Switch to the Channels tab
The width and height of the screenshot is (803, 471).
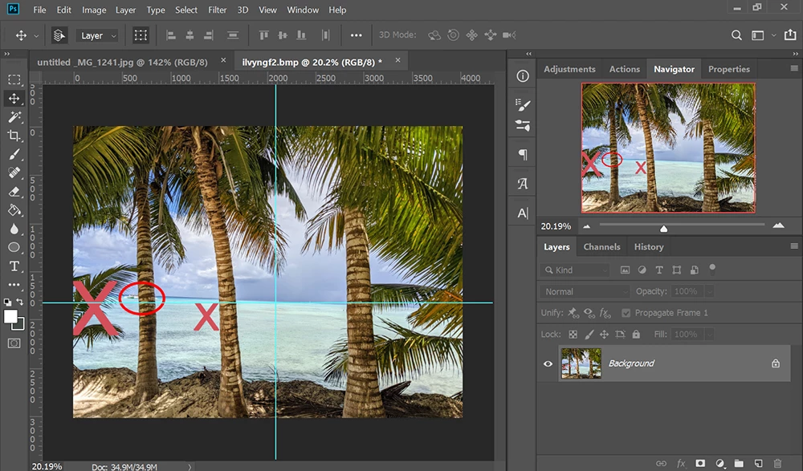pos(601,247)
